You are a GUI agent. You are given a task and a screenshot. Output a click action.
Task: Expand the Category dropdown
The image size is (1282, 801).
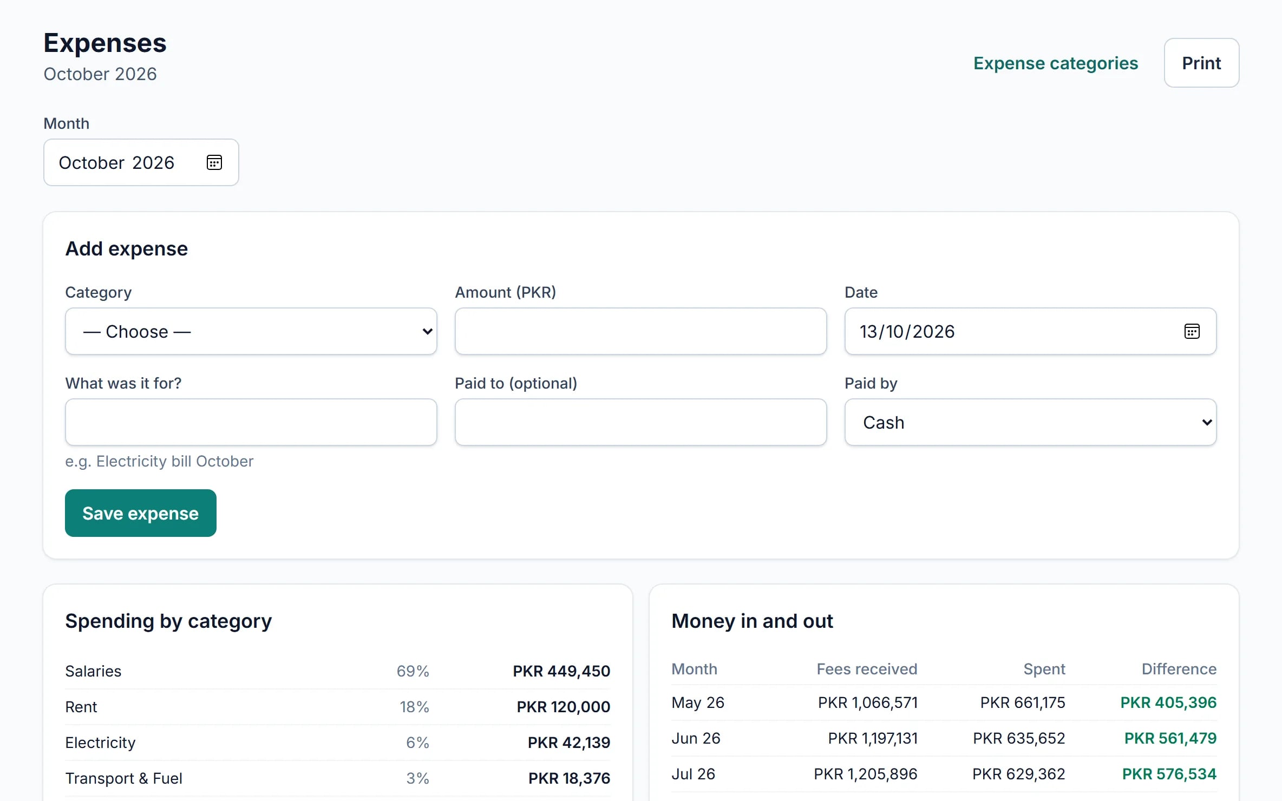(251, 331)
